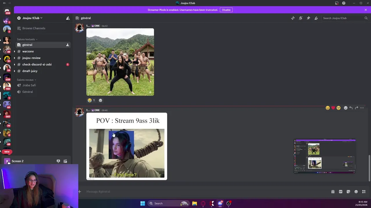Viewport: 371px width, 208px height.
Task: Open Add Reaction picker on hovered message
Action: click(345, 108)
